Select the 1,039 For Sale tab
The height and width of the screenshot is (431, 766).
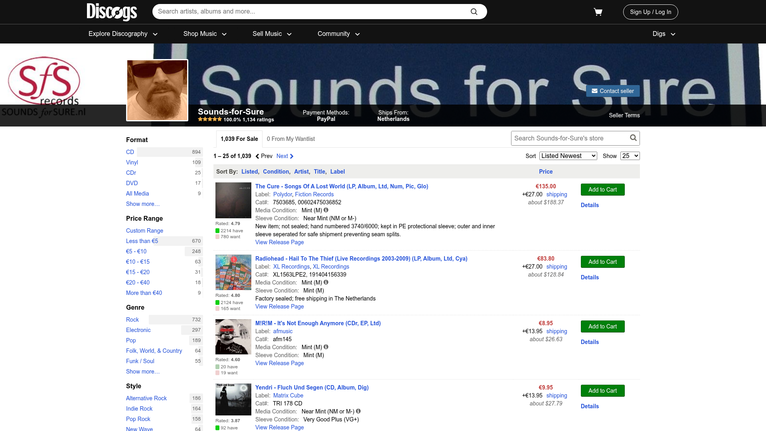[x=239, y=139]
